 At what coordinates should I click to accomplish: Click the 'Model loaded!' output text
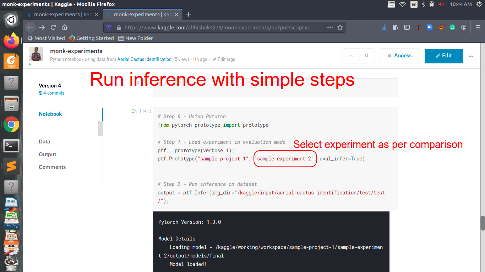click(188, 264)
